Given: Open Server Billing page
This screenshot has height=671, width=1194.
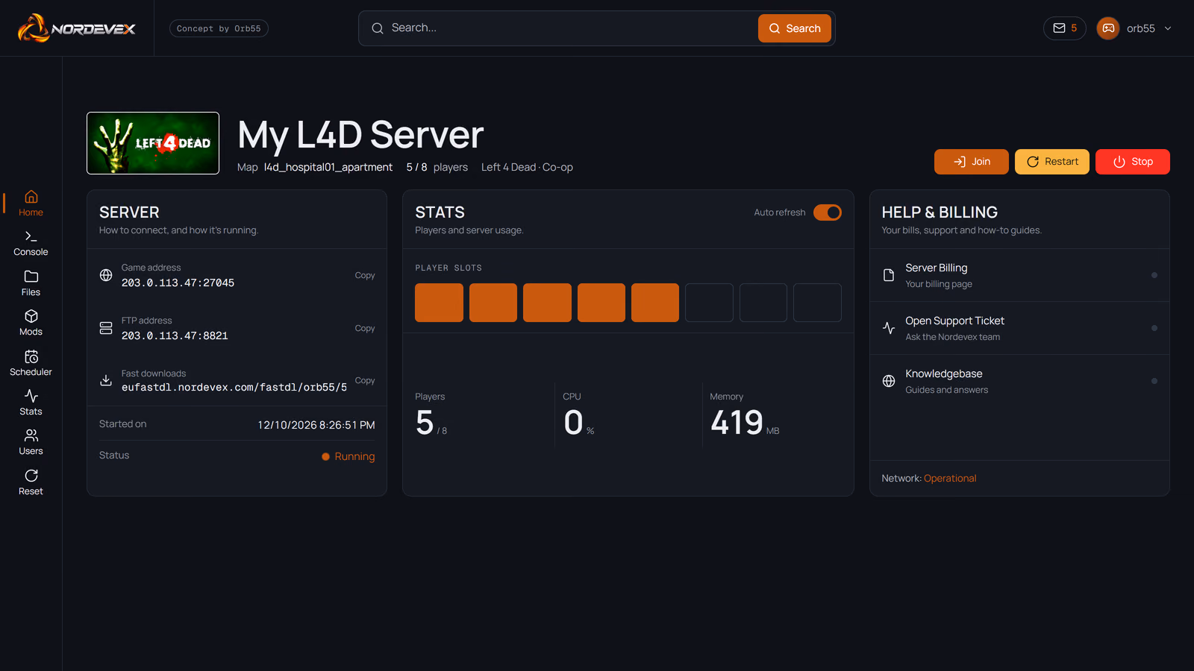Looking at the screenshot, I should point(1019,275).
